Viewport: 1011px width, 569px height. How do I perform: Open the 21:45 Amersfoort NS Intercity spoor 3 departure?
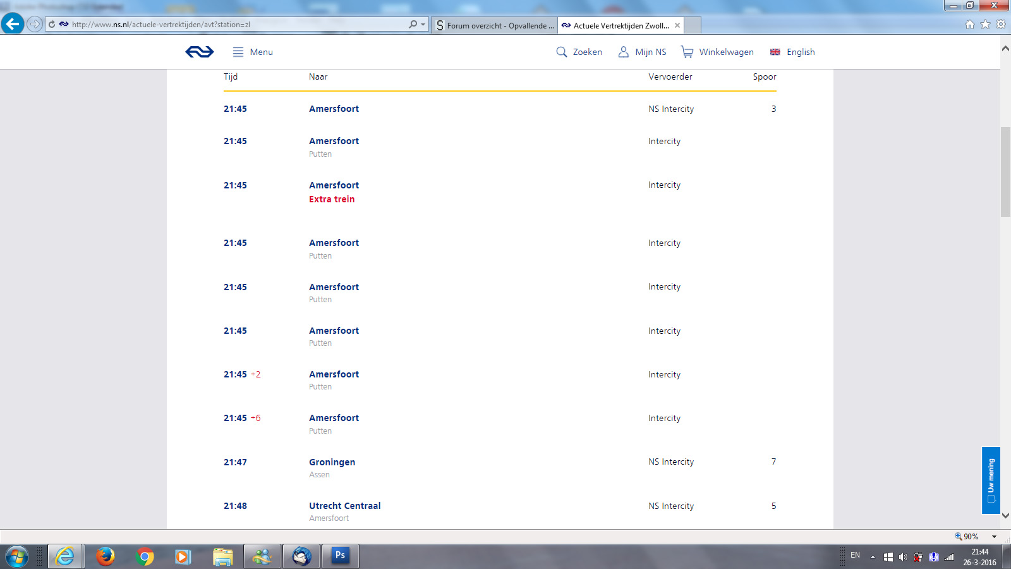(x=500, y=109)
